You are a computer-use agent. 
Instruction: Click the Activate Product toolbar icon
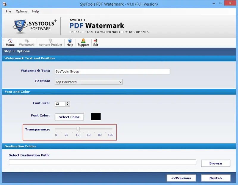tap(51, 42)
